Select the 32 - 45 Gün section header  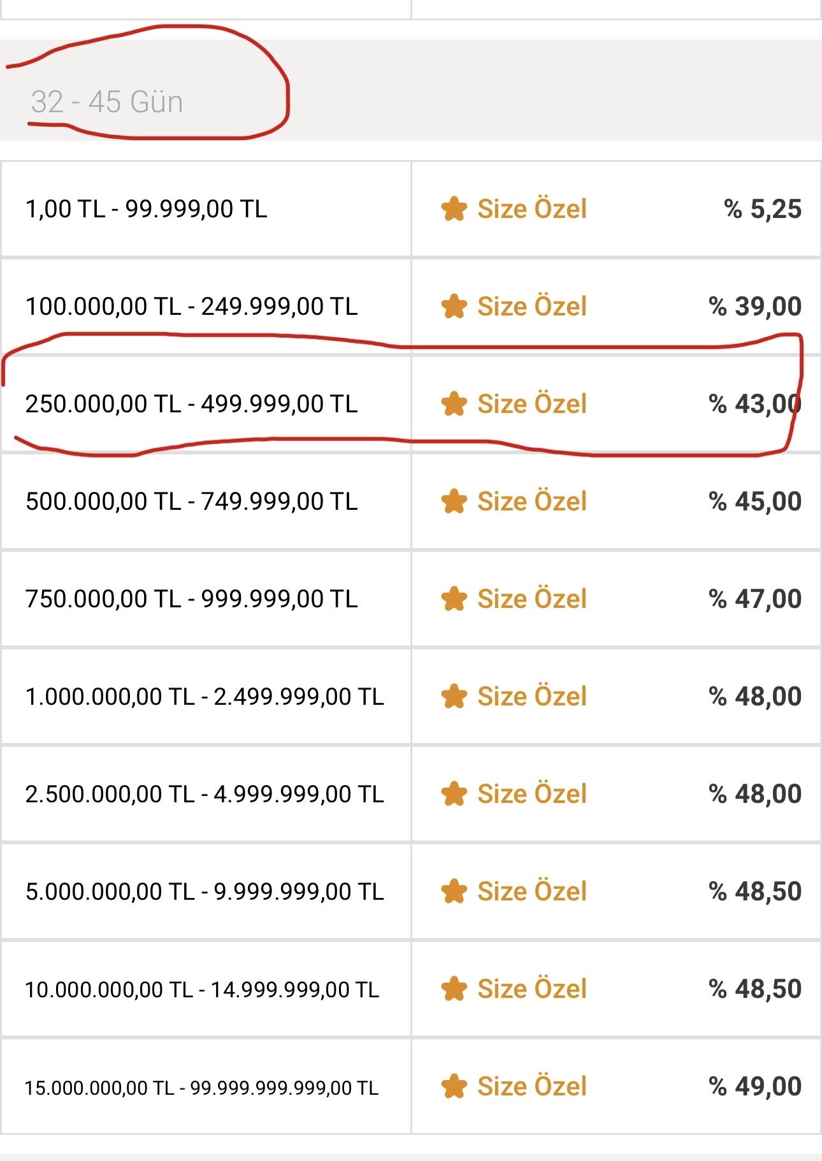click(107, 102)
